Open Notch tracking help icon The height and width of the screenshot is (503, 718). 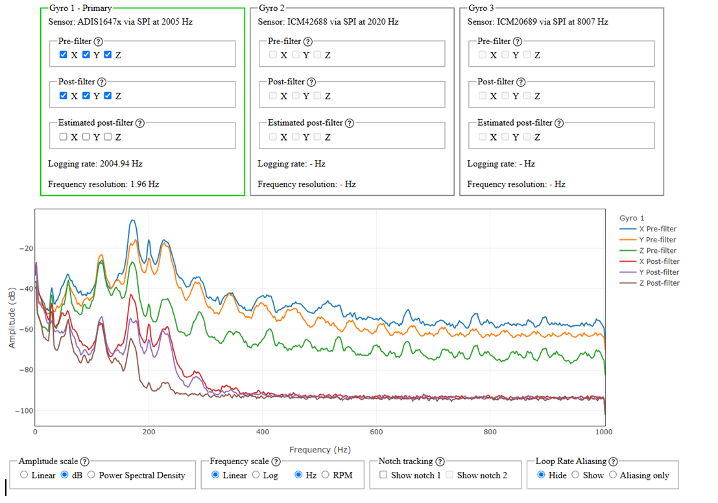point(440,462)
